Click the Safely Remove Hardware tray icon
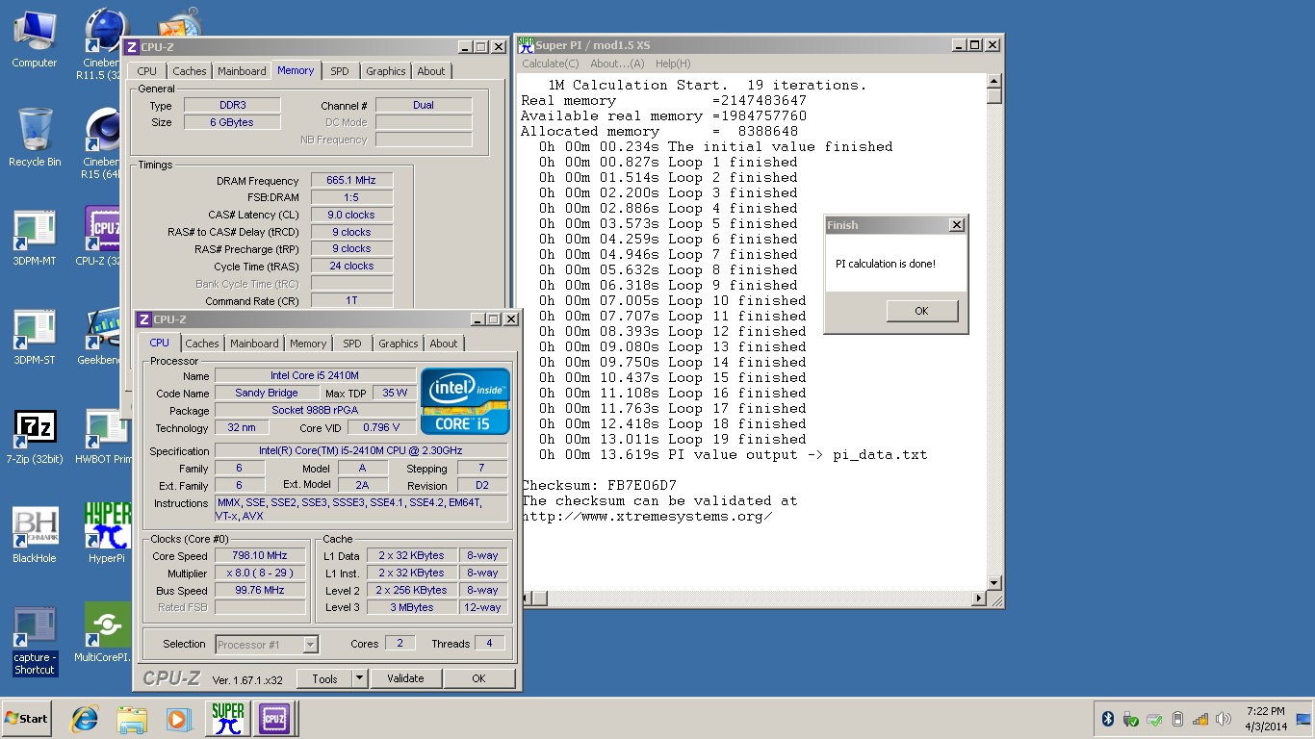 click(1131, 719)
